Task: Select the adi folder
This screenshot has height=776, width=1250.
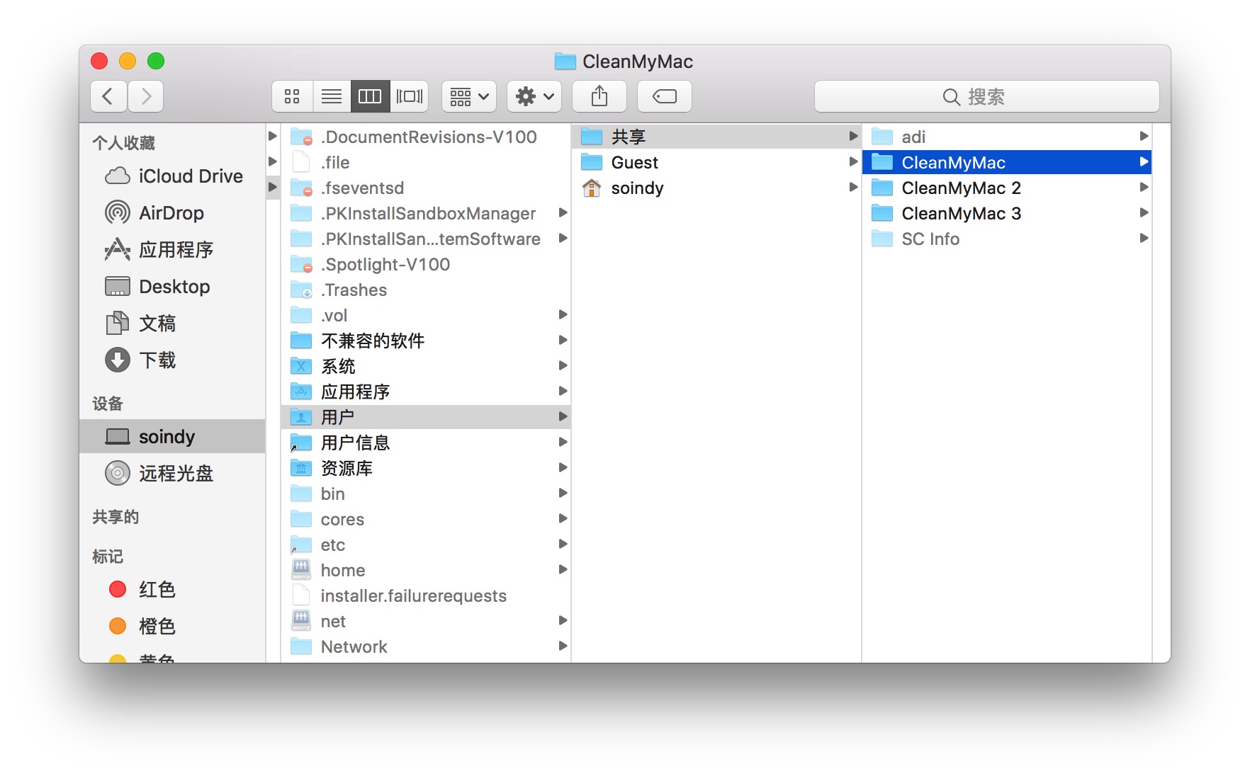Action: [x=1006, y=137]
